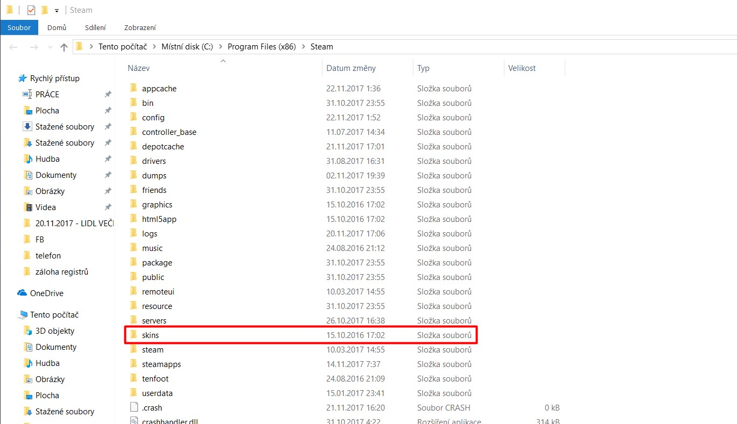Open pinned Plocha in Quick access
This screenshot has width=737, height=424.
click(x=47, y=111)
